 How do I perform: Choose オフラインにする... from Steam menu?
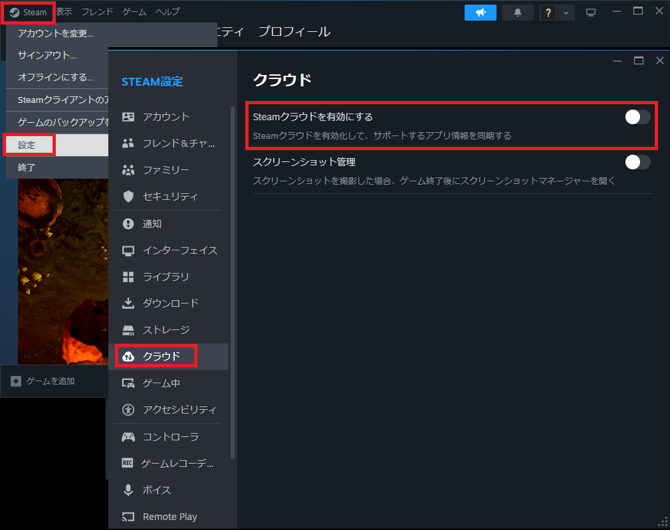click(x=57, y=77)
